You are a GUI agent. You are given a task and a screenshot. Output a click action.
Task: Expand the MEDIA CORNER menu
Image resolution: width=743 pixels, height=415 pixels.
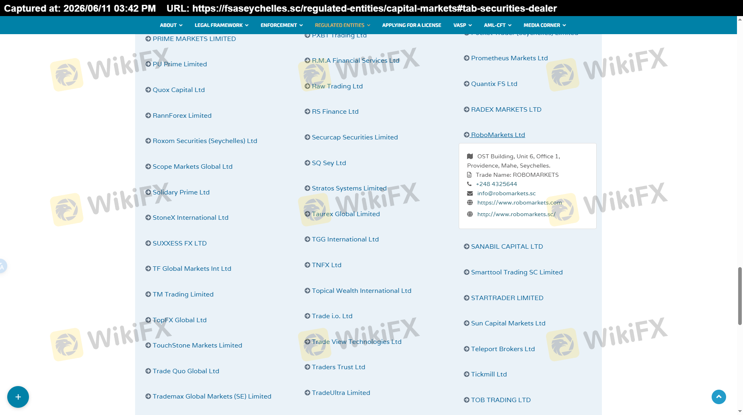(544, 25)
